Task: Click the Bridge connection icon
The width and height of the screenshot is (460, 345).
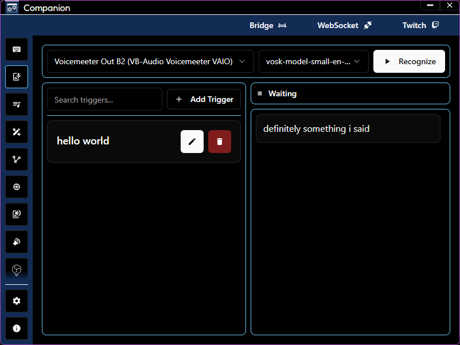Action: coord(282,25)
